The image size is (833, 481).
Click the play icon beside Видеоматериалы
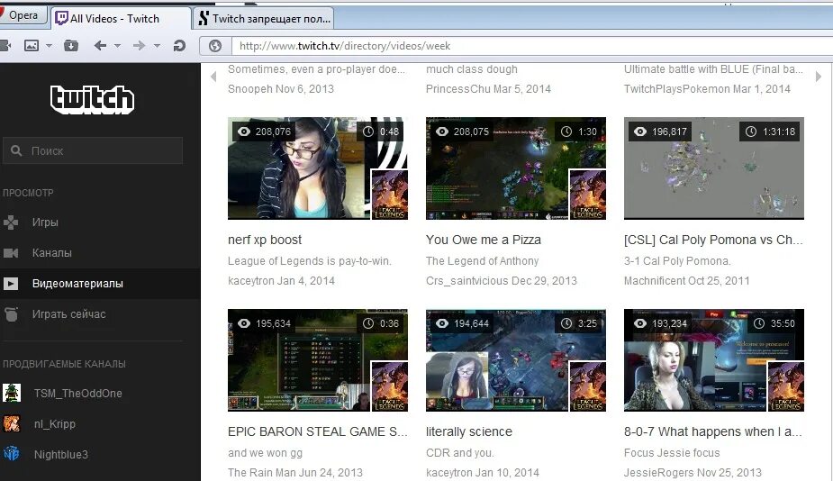tap(11, 283)
